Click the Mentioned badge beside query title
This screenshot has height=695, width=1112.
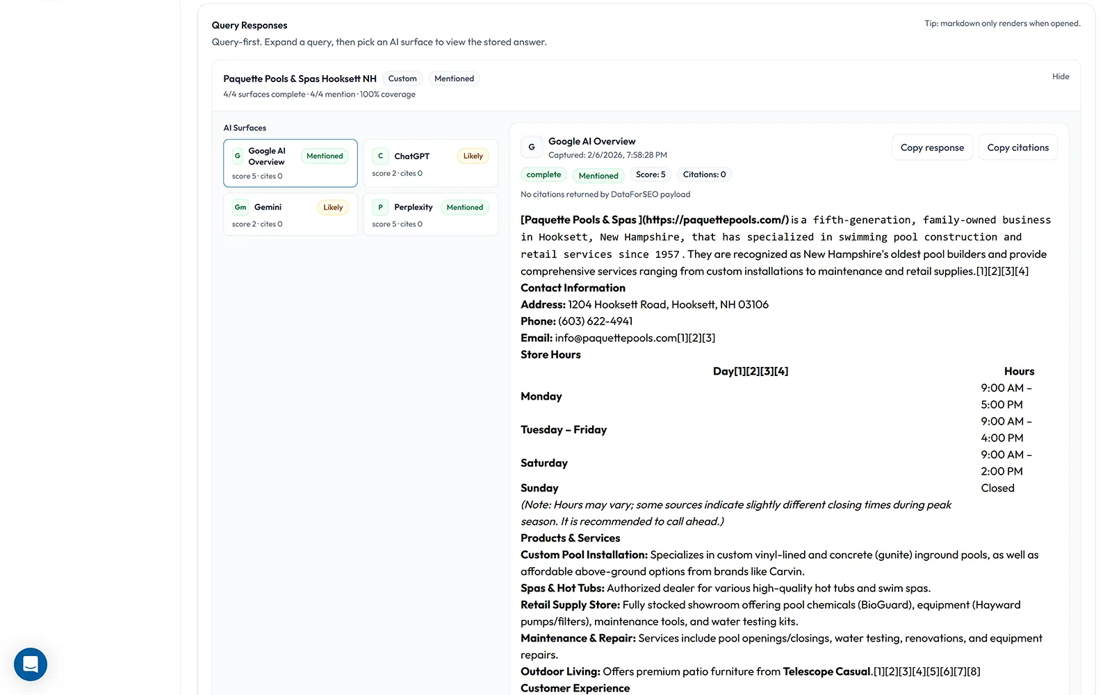coord(454,79)
